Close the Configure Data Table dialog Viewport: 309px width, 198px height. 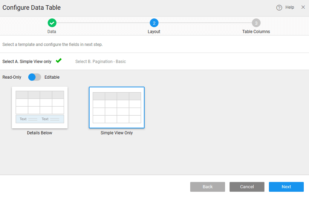pos(303,7)
